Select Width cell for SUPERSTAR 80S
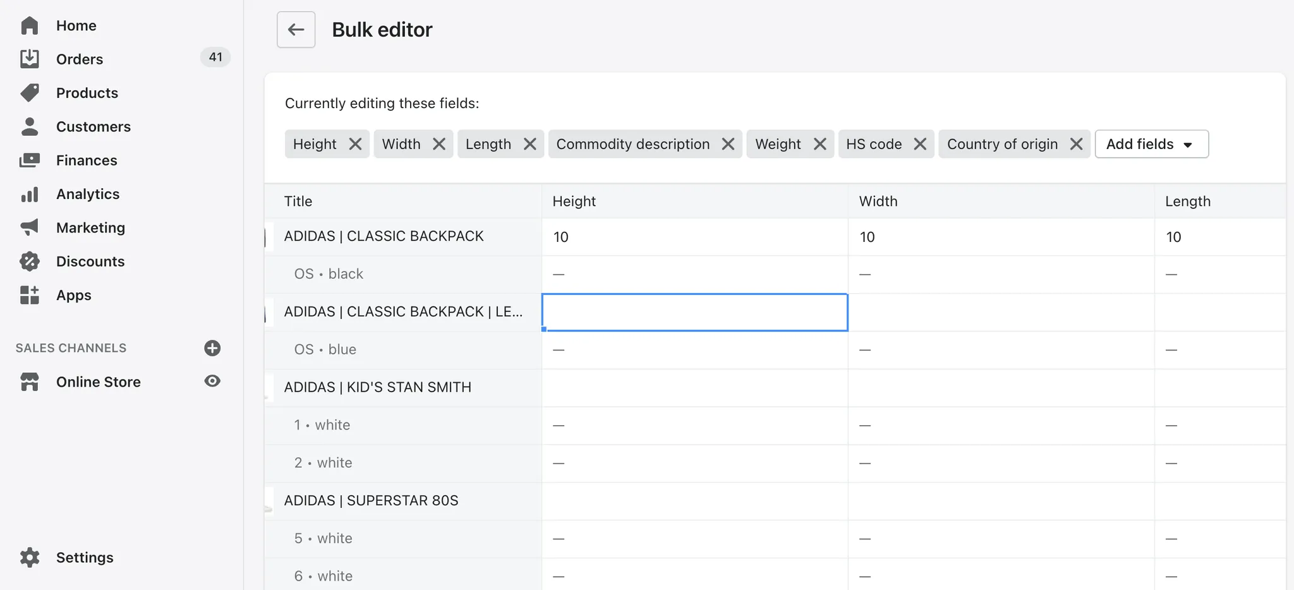This screenshot has height=590, width=1294. click(1001, 501)
